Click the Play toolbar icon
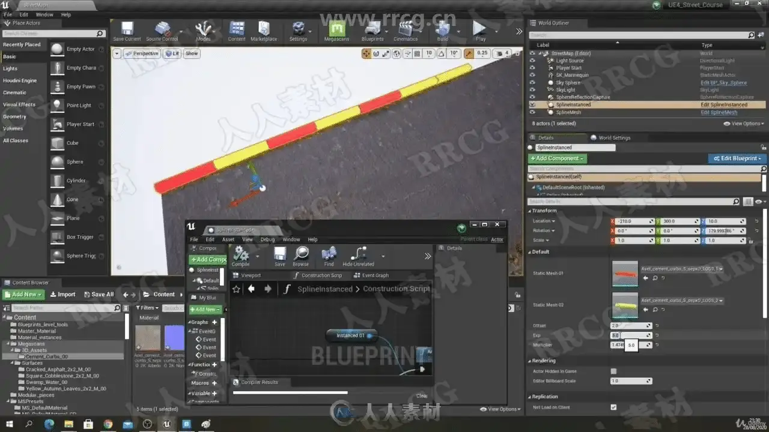Image resolution: width=769 pixels, height=432 pixels. point(480,31)
